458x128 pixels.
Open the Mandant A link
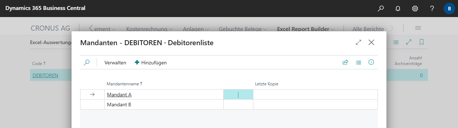[x=119, y=95]
